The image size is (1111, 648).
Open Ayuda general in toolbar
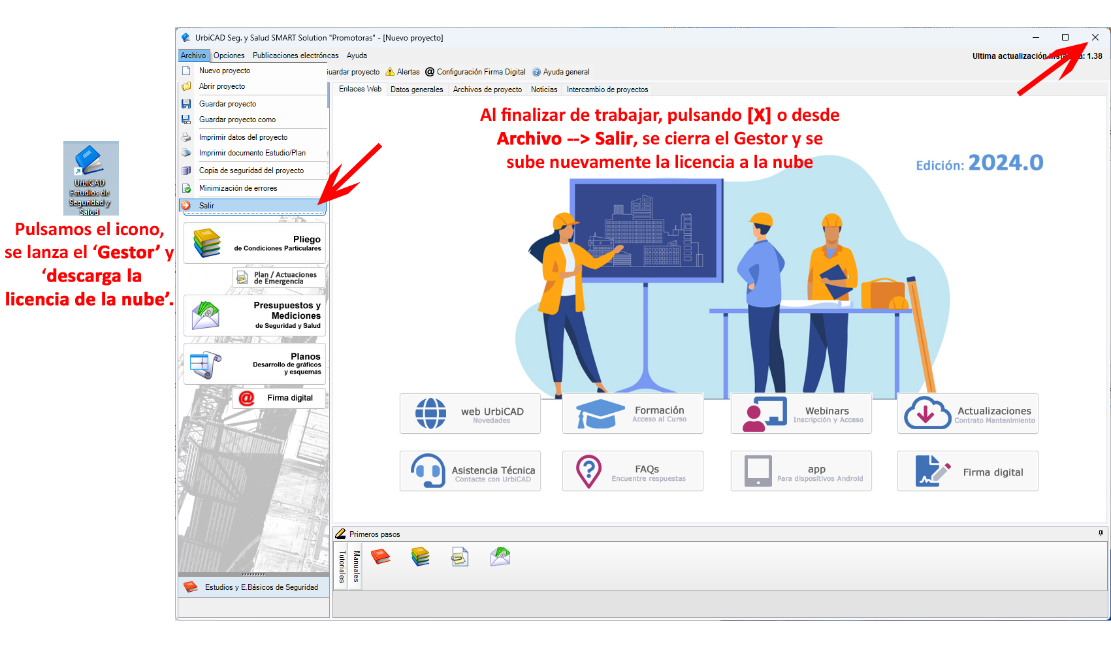560,72
